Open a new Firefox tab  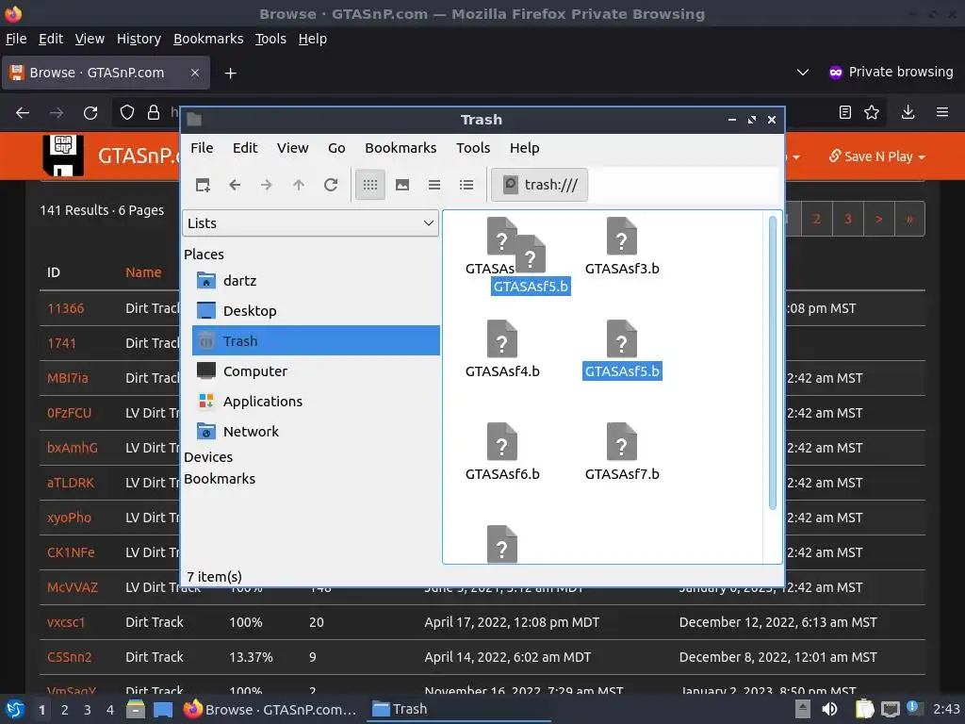(230, 74)
